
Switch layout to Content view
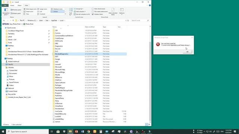pos(41,14)
